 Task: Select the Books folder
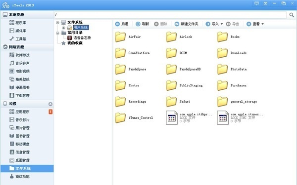coord(228,37)
